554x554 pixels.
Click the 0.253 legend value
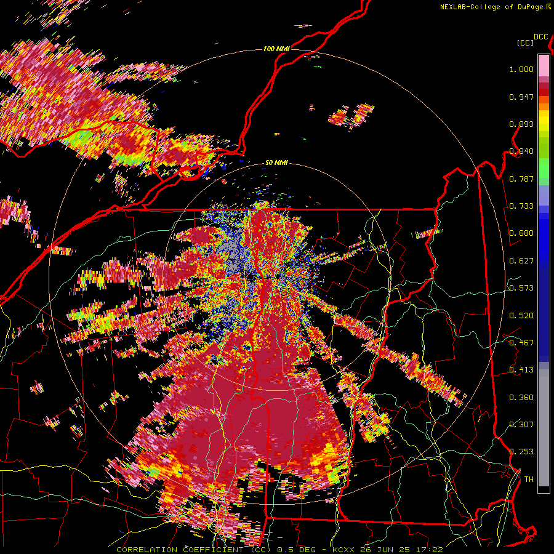click(521, 452)
